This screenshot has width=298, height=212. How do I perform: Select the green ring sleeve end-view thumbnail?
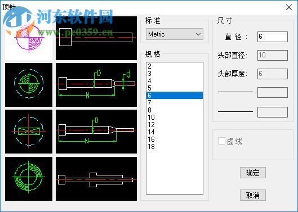click(x=29, y=179)
